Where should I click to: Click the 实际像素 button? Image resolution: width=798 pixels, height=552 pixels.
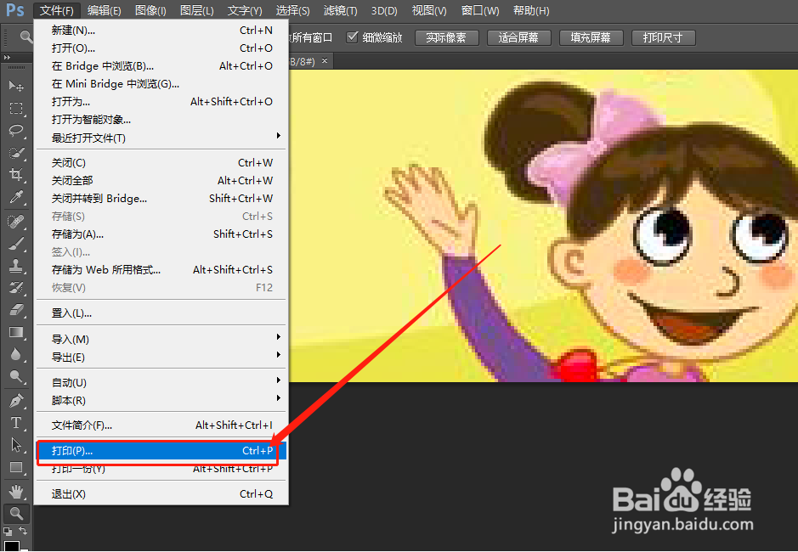pyautogui.click(x=446, y=37)
